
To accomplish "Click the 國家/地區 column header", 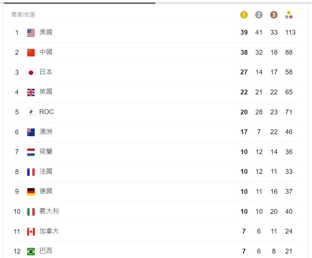I will pos(23,15).
